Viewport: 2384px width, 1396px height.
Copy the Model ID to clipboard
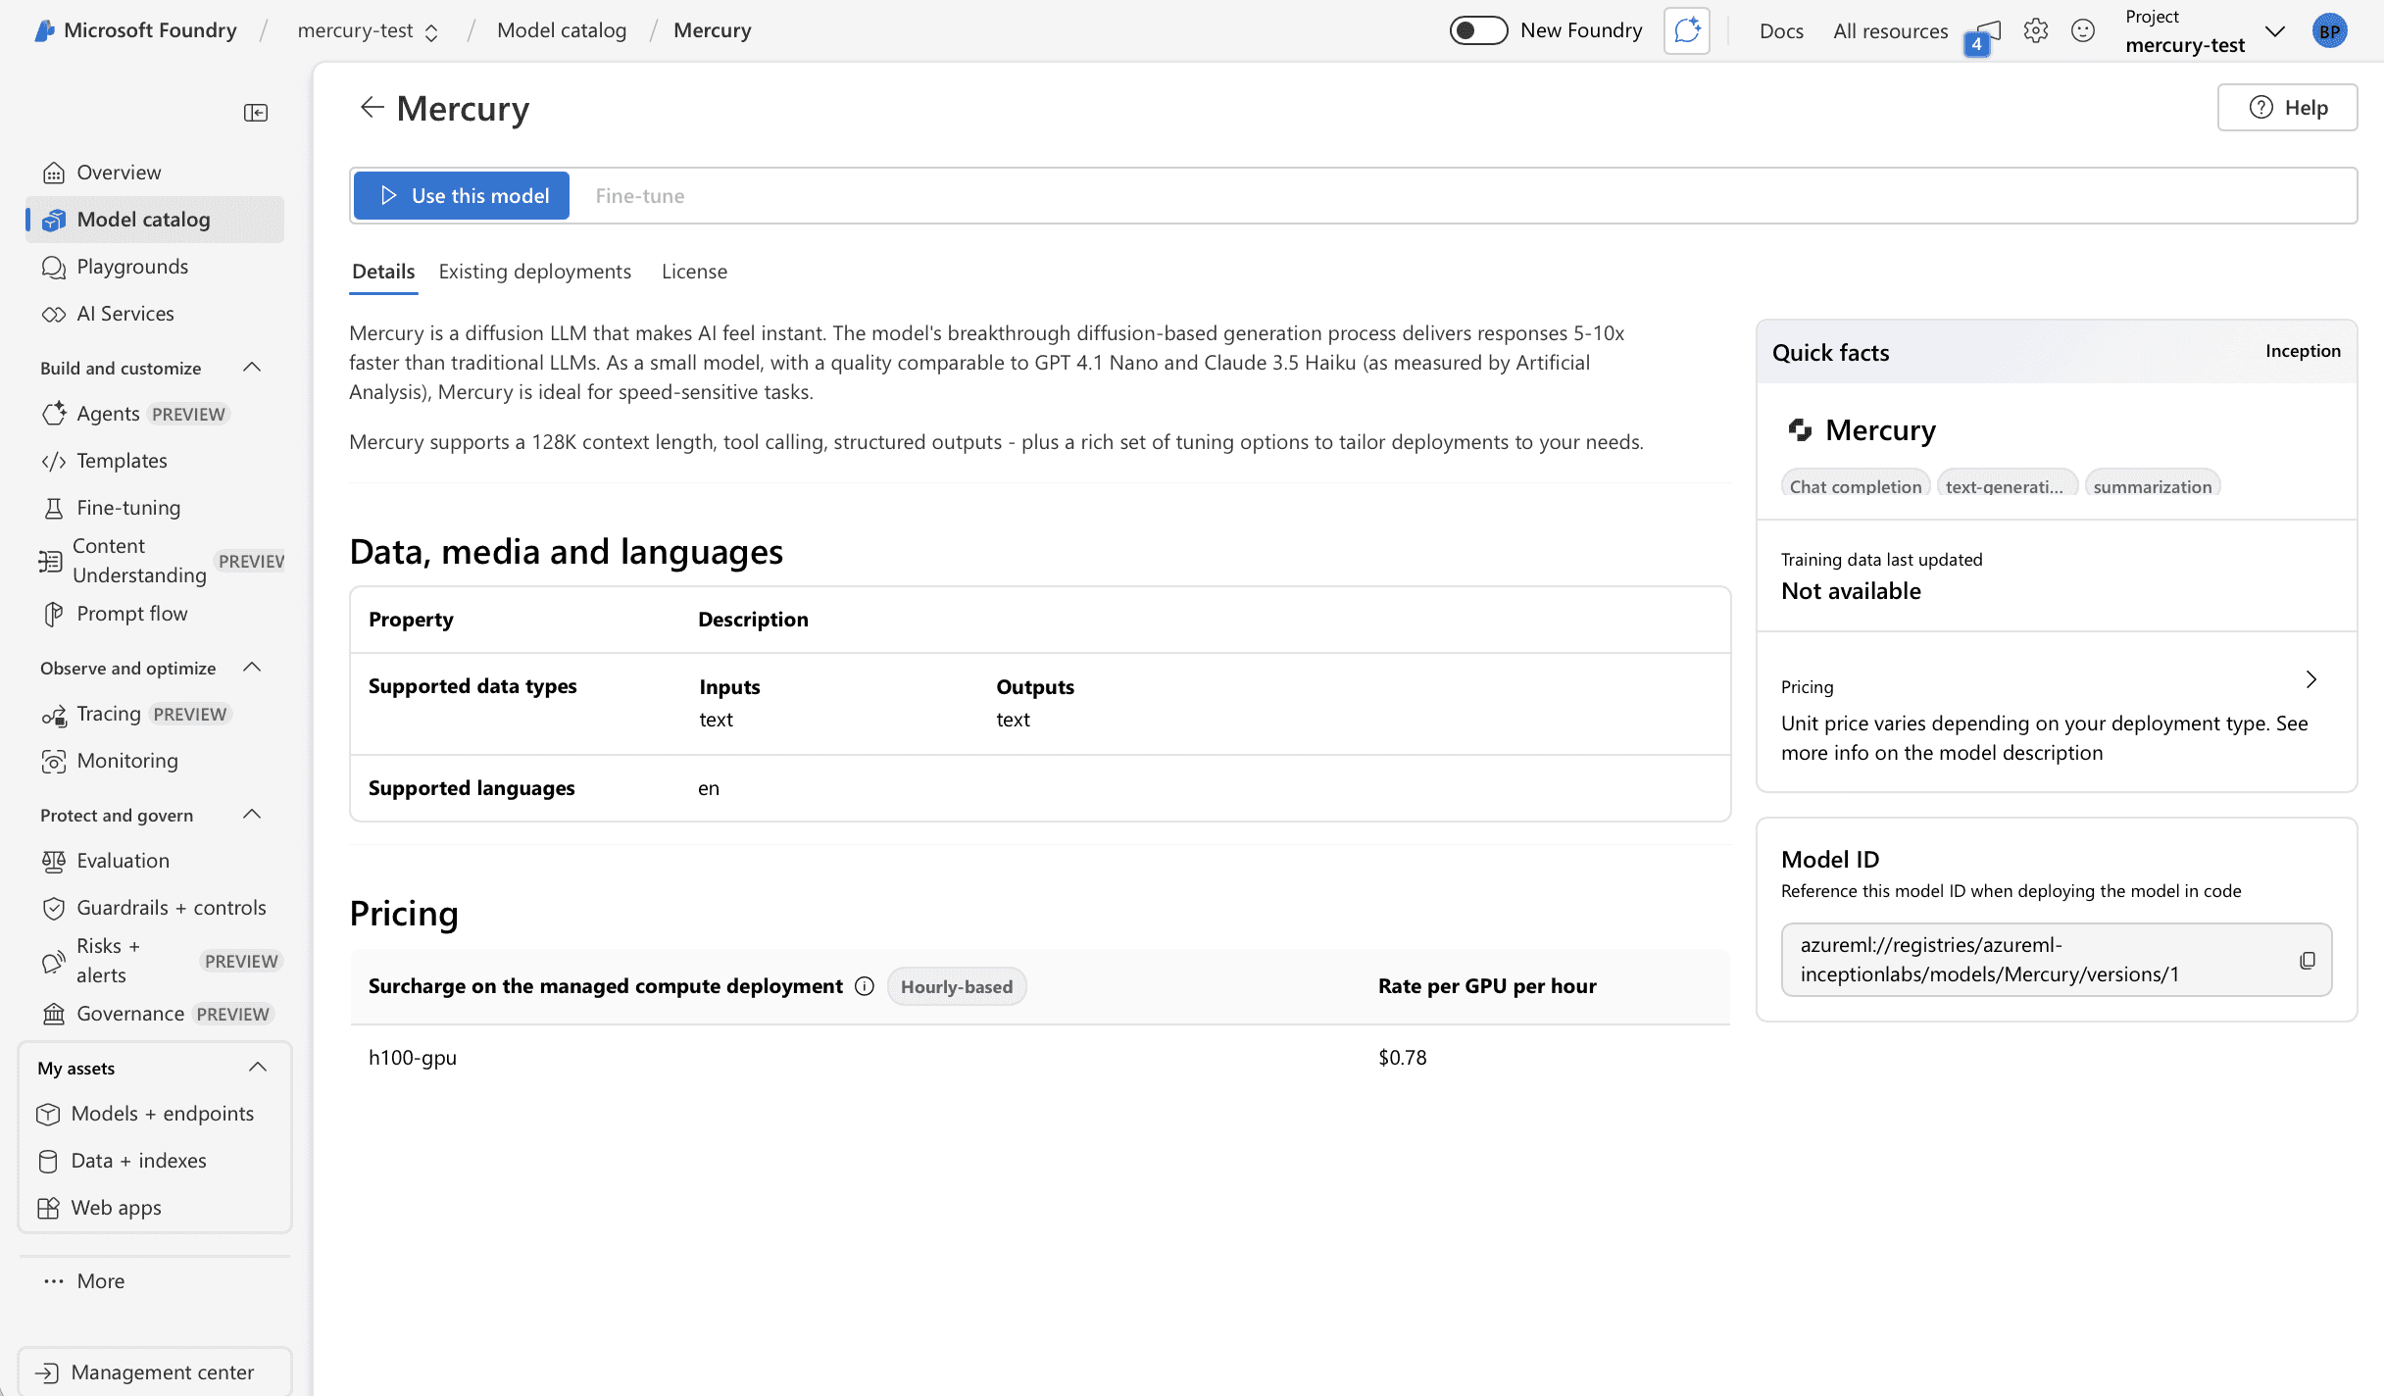click(2307, 960)
